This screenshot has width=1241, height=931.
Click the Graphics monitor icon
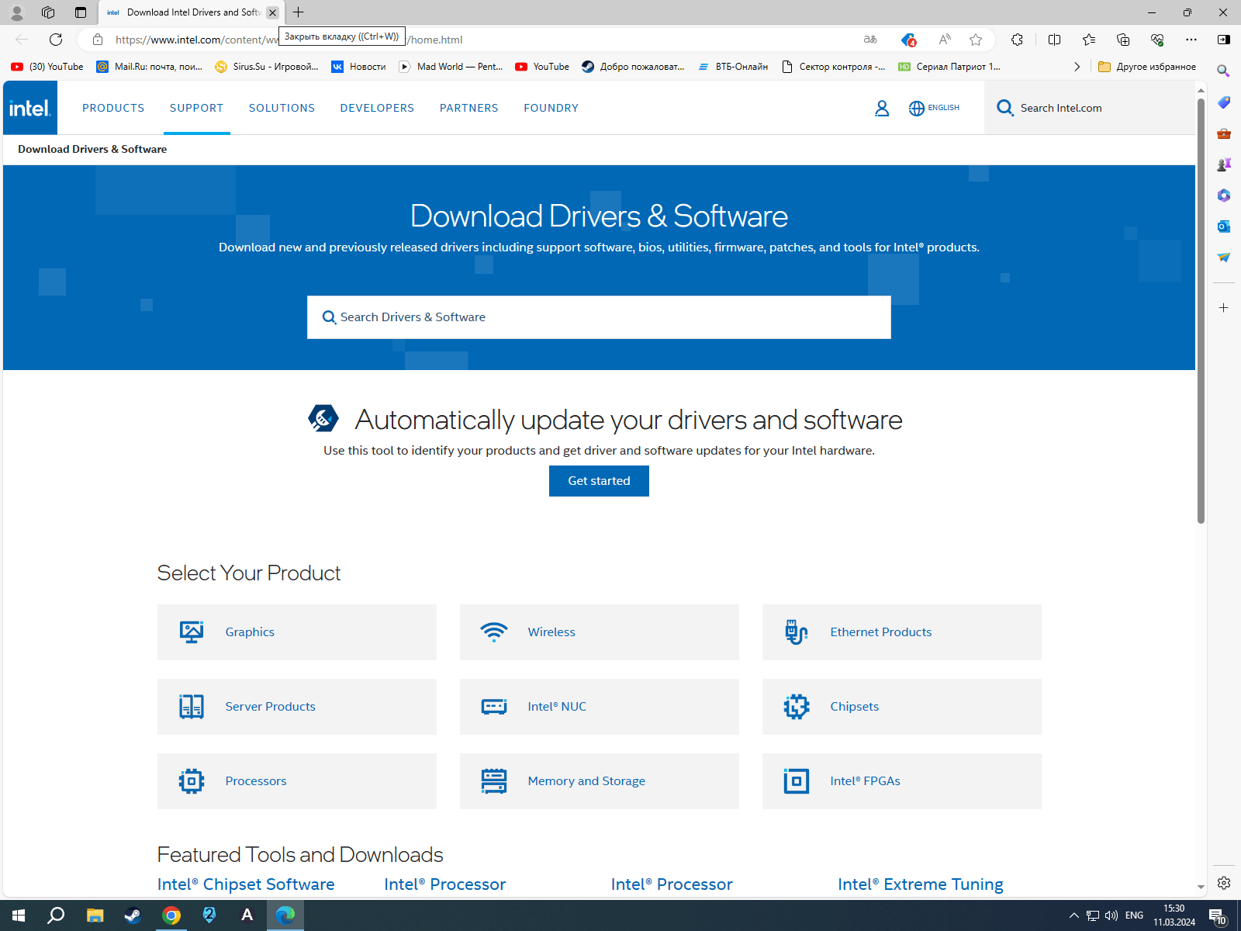tap(192, 632)
